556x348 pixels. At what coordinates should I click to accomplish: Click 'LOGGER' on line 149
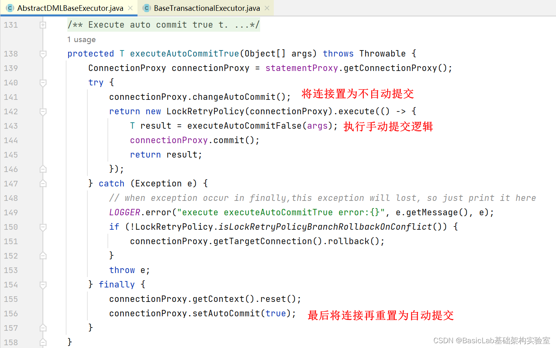(125, 212)
